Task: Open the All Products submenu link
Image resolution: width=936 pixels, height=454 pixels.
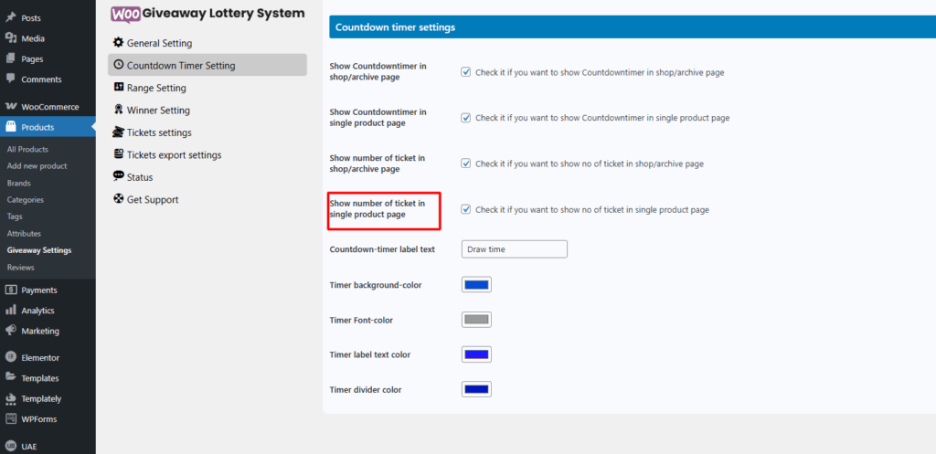Action: 27,149
